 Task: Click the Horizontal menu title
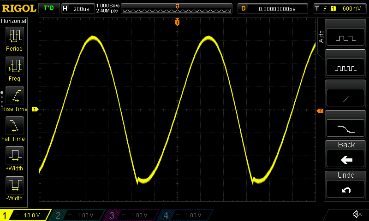14,21
